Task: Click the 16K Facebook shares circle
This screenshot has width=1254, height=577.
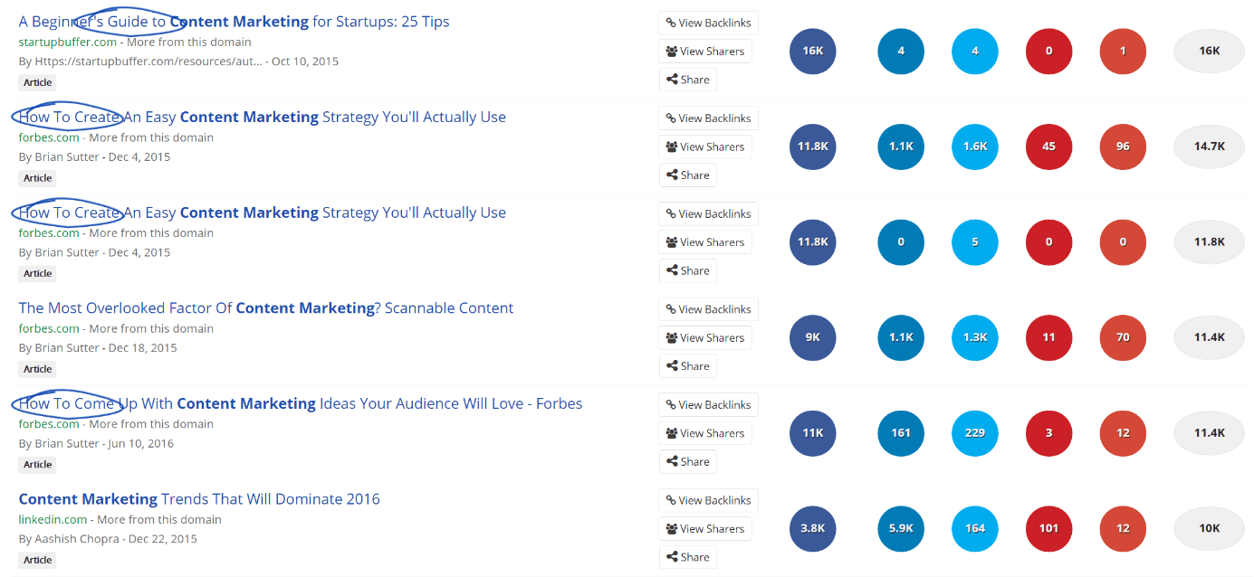Action: coord(813,51)
